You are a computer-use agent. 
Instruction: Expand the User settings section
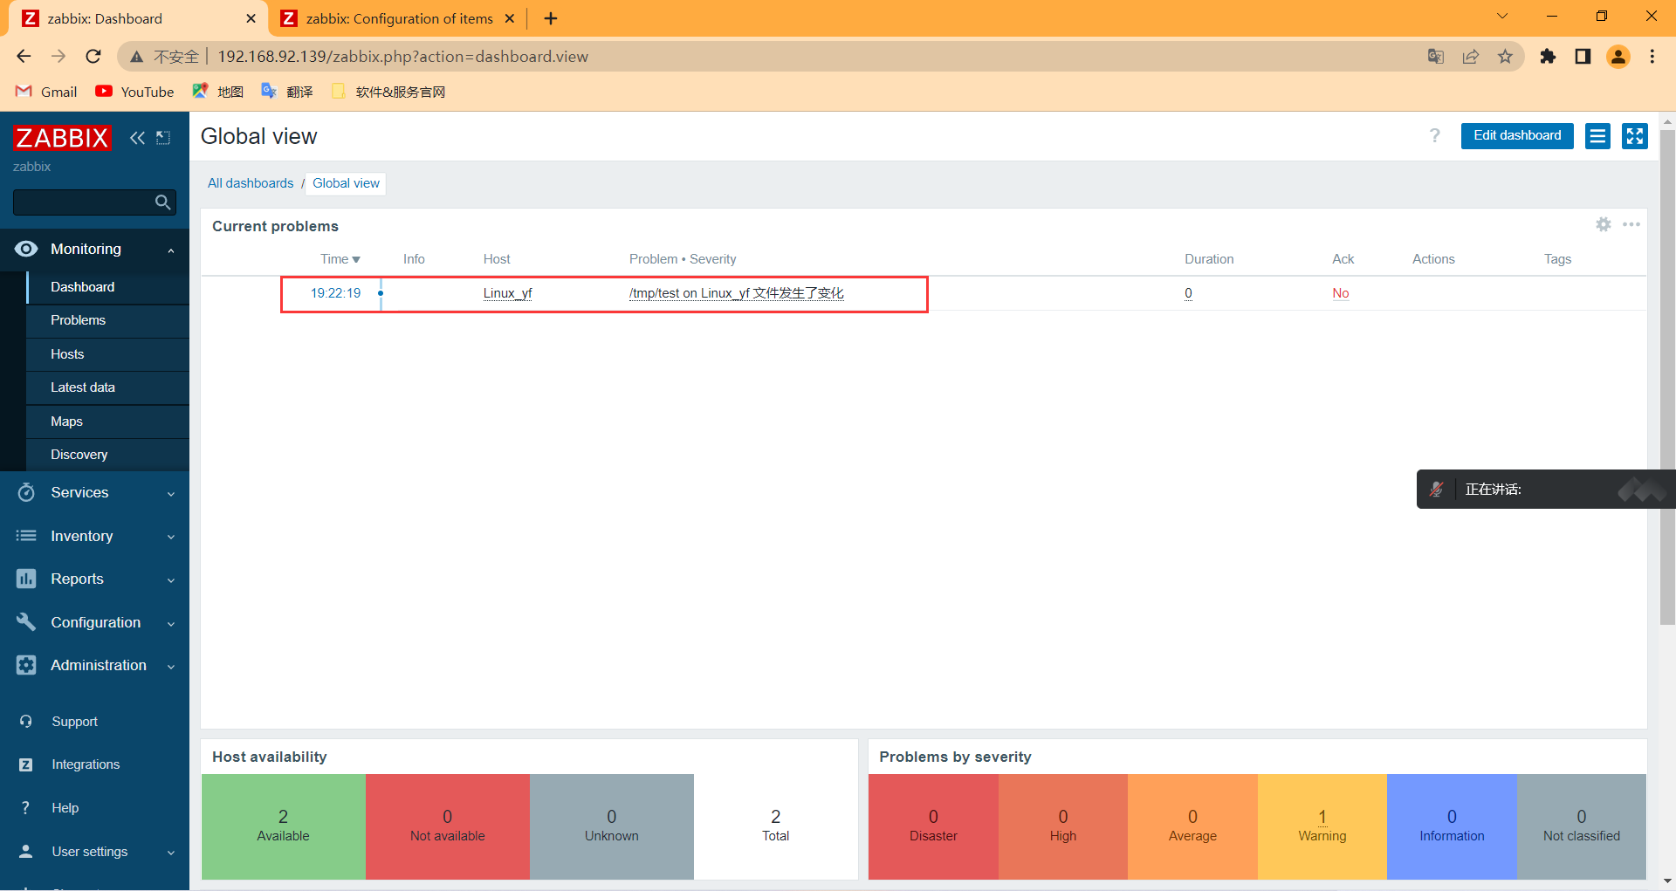coord(171,853)
